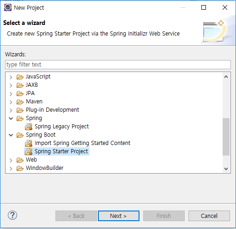Viewport: 236px width, 229px height.
Task: Expand the JAXB category
Action: (x=11, y=85)
